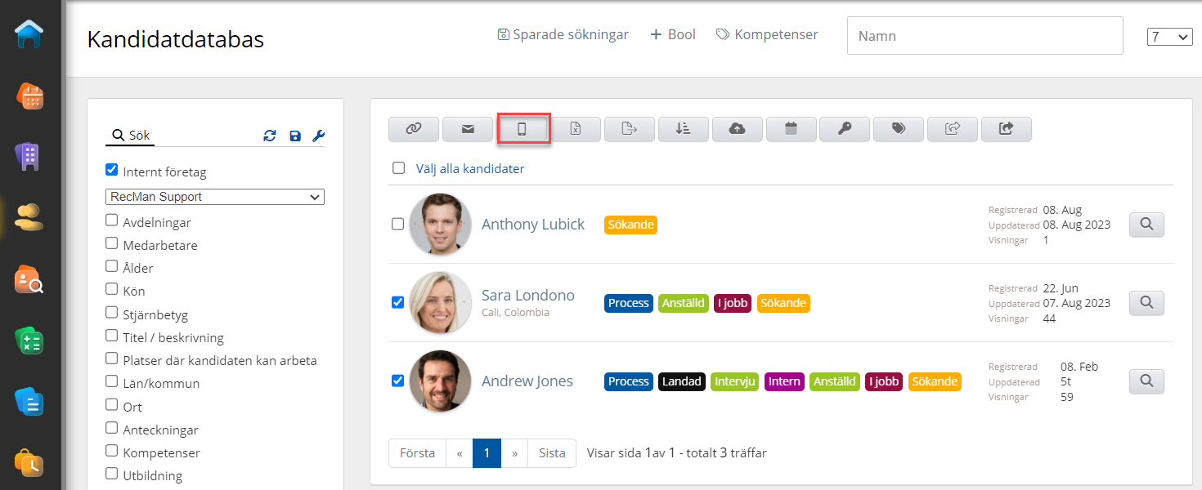The height and width of the screenshot is (490, 1202).
Task: Select the Sök tab in filter panel
Action: click(x=132, y=136)
